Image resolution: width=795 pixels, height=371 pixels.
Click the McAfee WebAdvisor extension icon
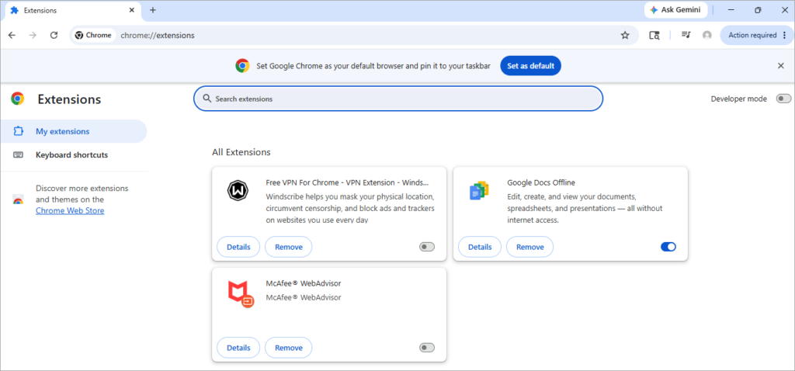(241, 294)
